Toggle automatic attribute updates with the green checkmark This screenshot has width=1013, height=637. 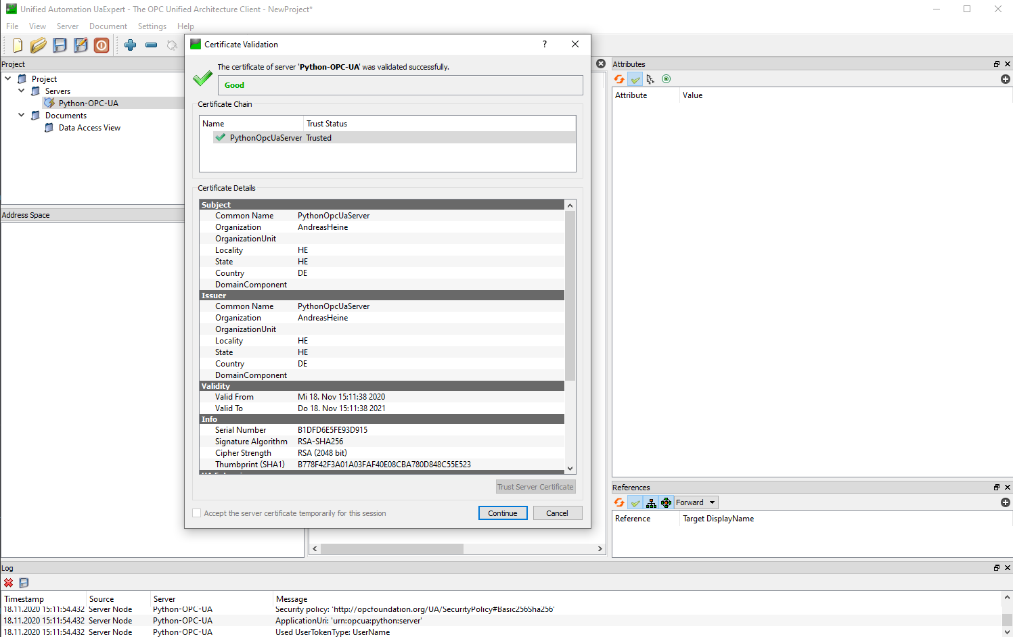pos(635,79)
